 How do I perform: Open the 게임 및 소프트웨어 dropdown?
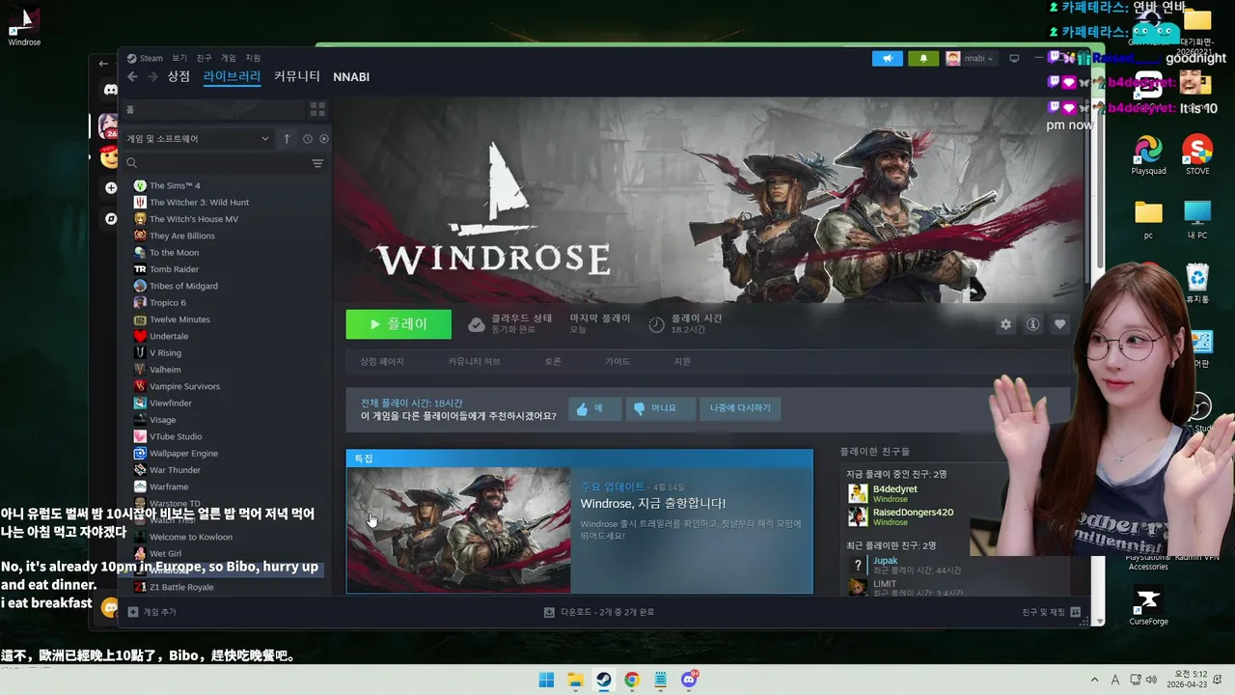pyautogui.click(x=198, y=139)
